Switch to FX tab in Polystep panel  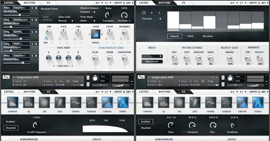point(184,3)
